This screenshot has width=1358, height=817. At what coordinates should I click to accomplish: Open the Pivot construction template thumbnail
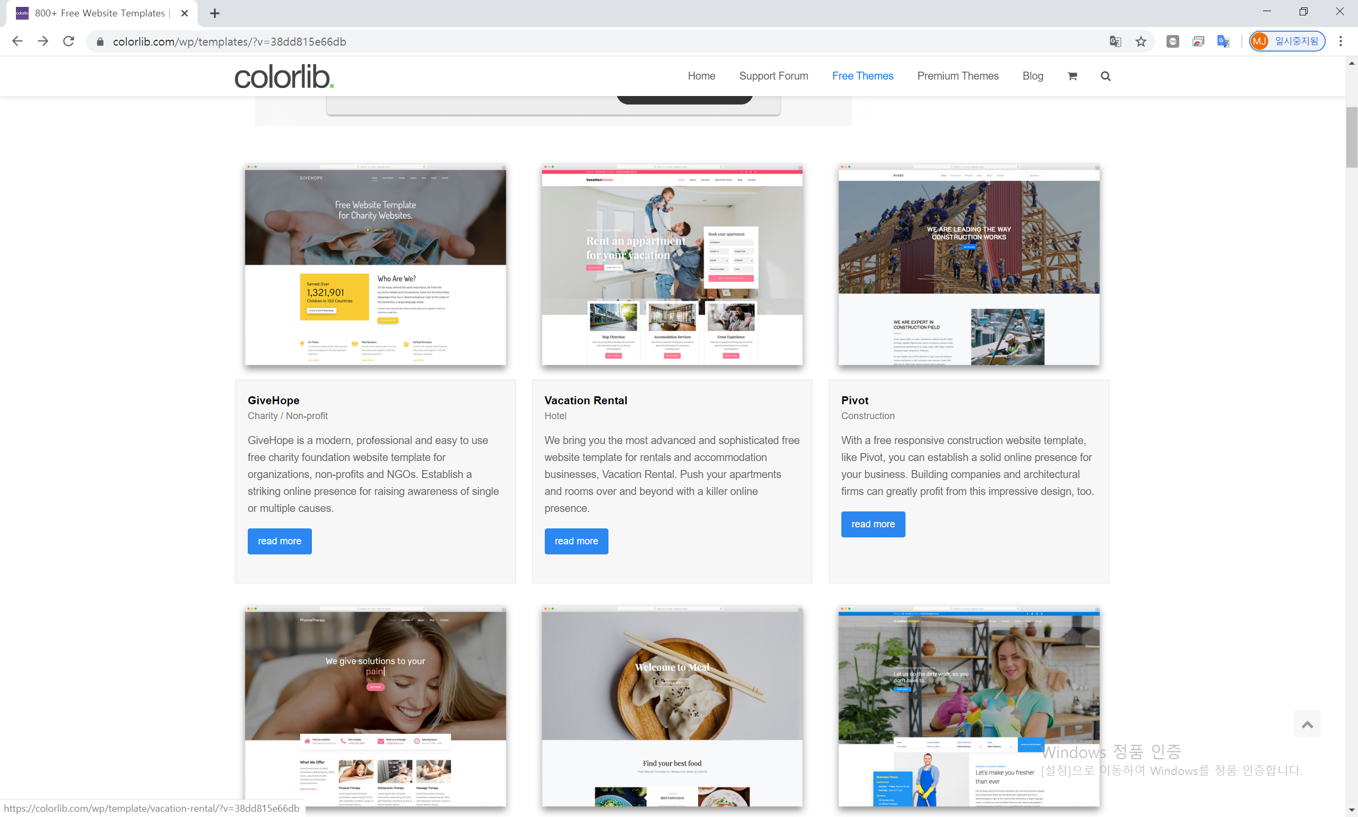point(968,265)
